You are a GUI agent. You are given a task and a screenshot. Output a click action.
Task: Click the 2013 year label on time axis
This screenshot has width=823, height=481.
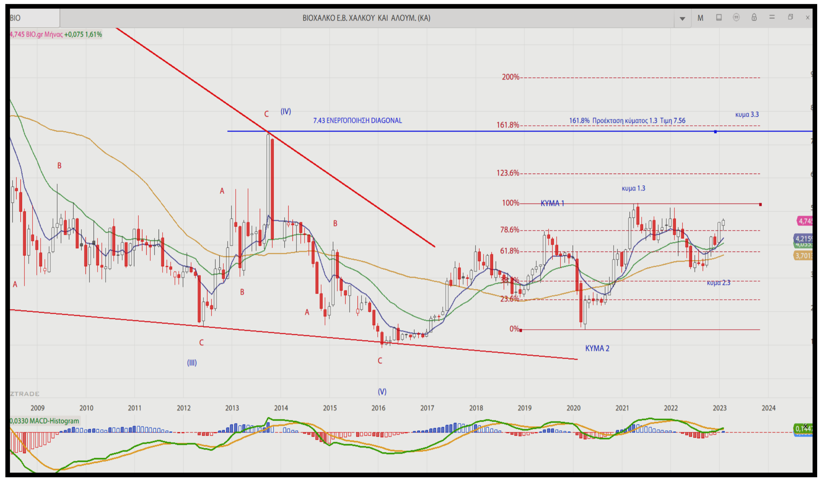[x=232, y=408]
